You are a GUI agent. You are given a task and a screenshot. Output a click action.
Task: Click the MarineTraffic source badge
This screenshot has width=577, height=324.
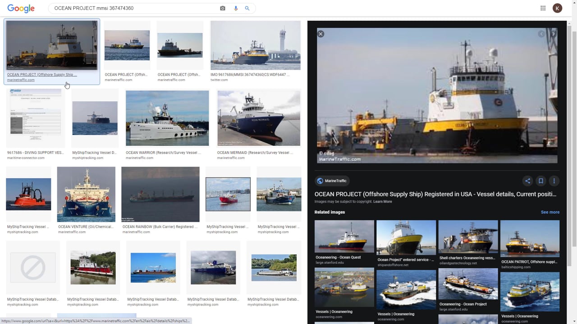(332, 181)
